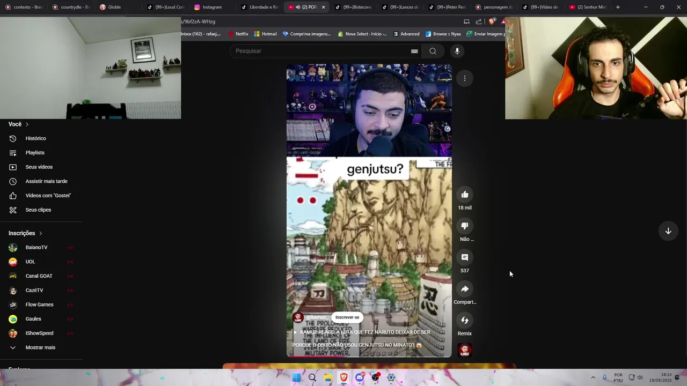Screen dimensions: 687x386
Task: Click the sound thumbnail below Remix
Action: click(465, 351)
